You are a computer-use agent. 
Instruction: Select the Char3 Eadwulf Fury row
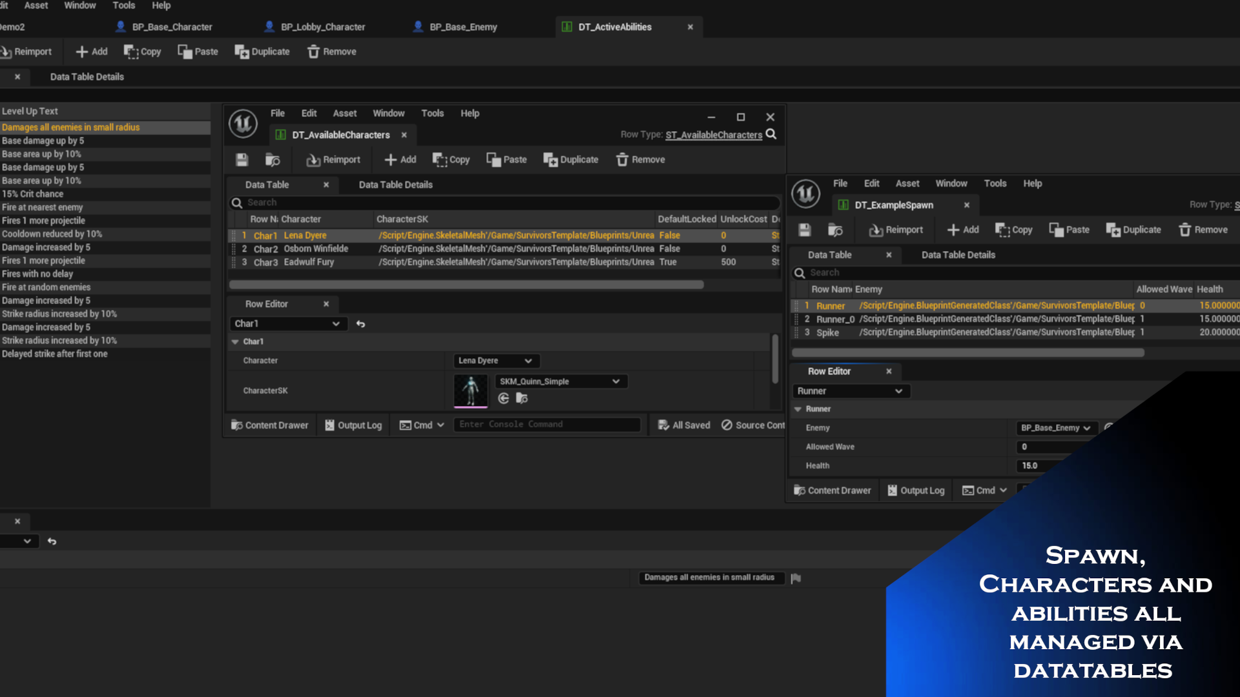[x=309, y=262]
